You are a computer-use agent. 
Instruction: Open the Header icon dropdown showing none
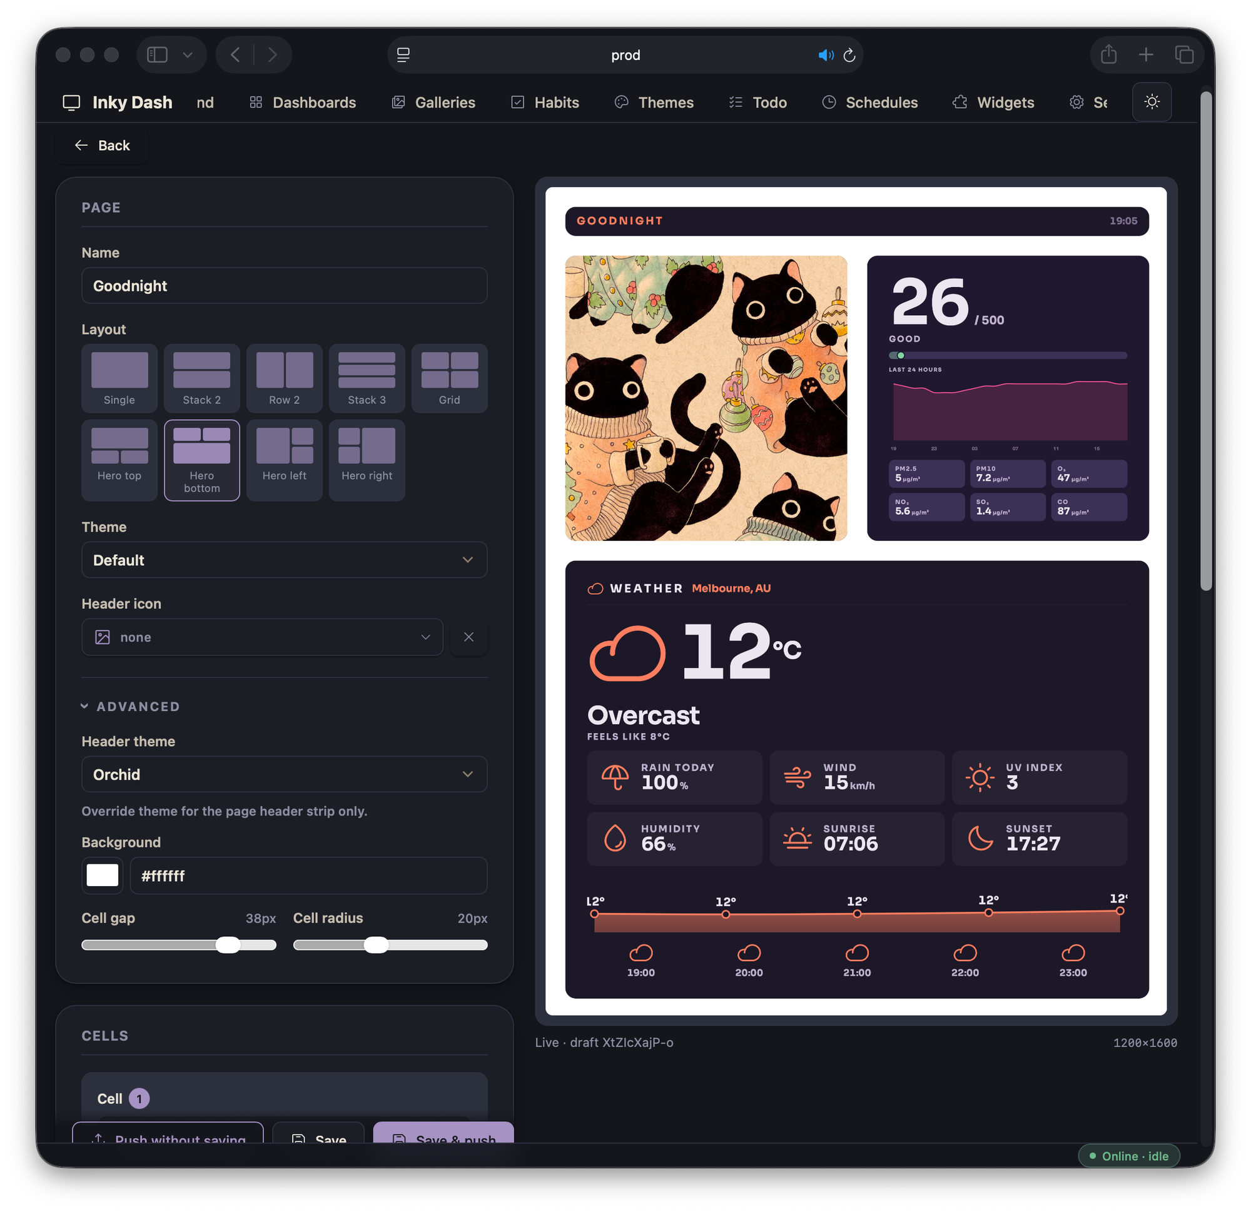[262, 637]
